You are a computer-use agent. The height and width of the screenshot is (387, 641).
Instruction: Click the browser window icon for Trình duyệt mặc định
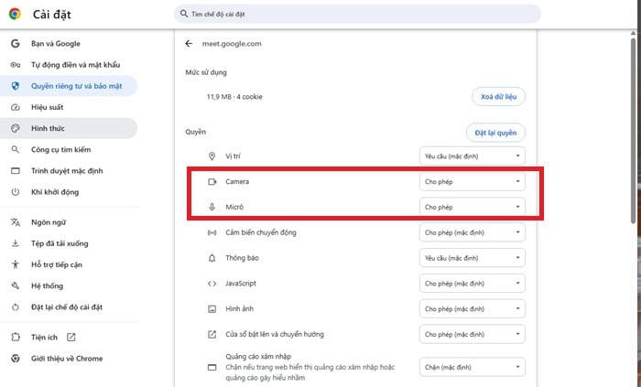point(16,171)
